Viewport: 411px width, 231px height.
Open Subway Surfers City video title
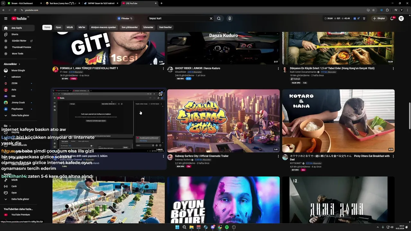point(202,156)
